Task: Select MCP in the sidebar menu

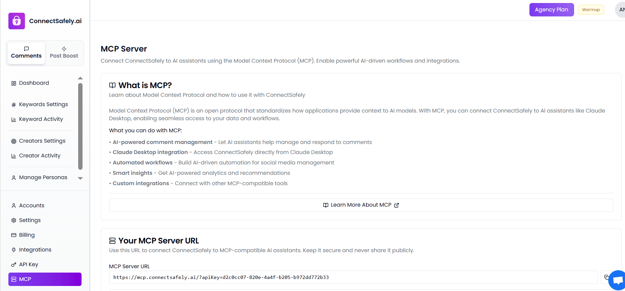Action: click(x=45, y=279)
